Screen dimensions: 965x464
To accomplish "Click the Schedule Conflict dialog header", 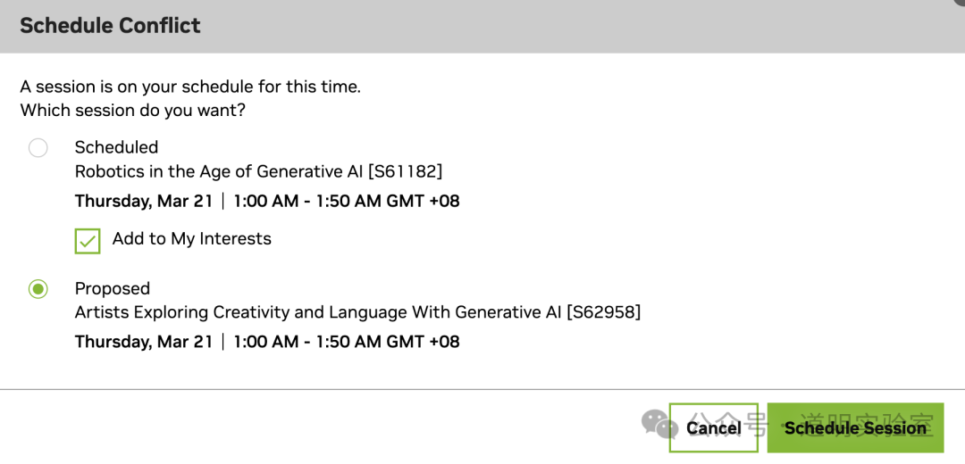I will coord(110,26).
